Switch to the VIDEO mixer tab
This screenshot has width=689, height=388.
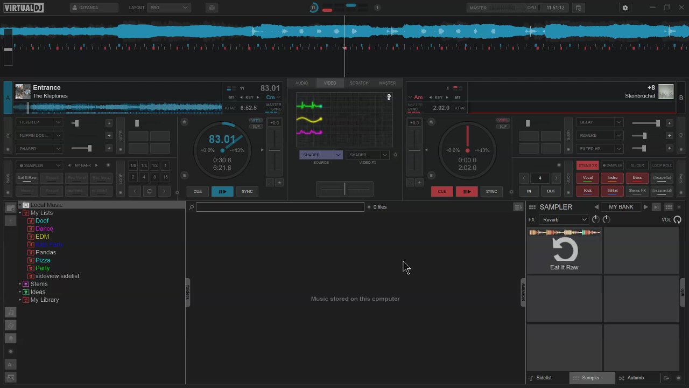point(330,83)
